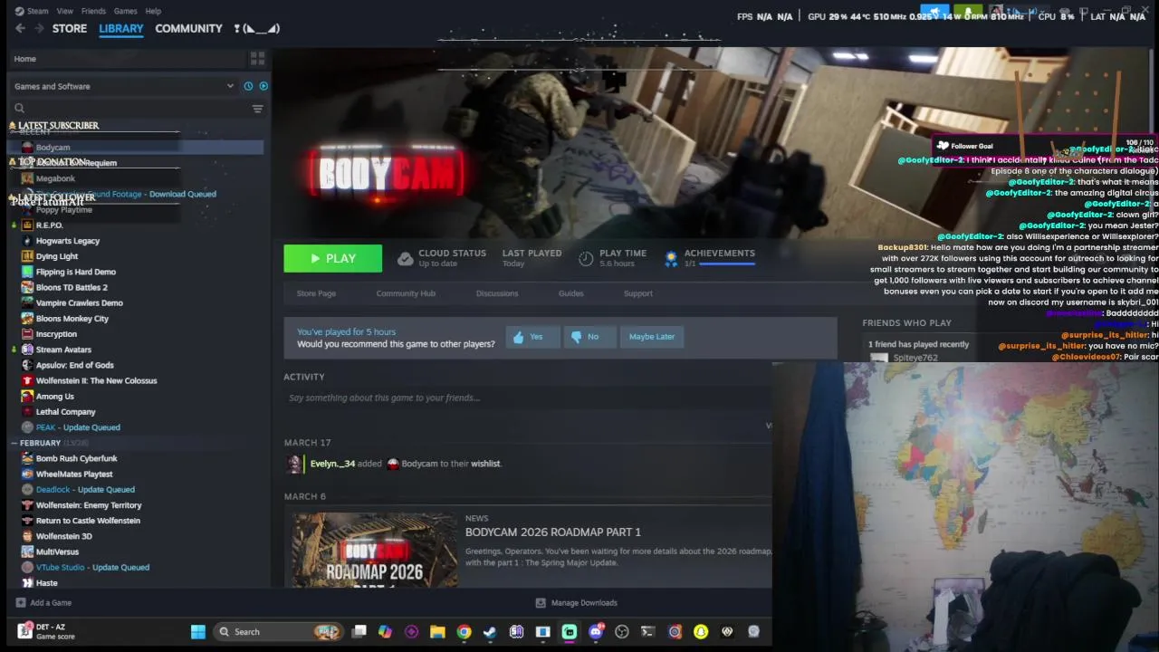Click the Hogwarts Legacy game icon
Screen dimensions: 1159x652
27,241
